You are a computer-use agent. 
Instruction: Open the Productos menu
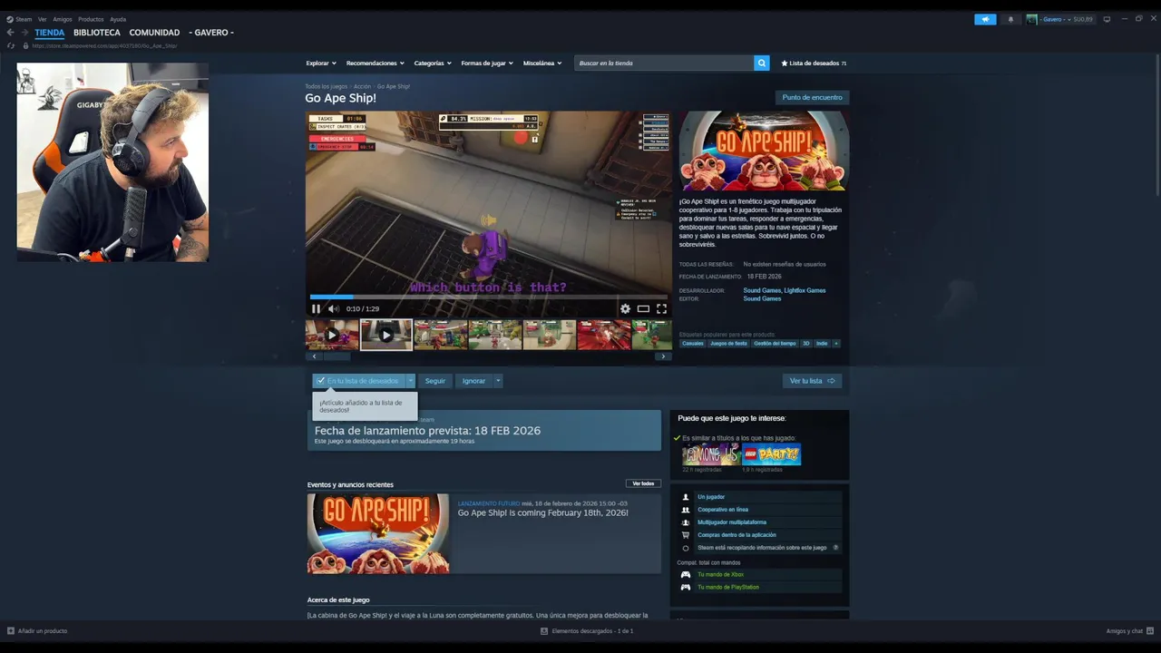click(91, 19)
